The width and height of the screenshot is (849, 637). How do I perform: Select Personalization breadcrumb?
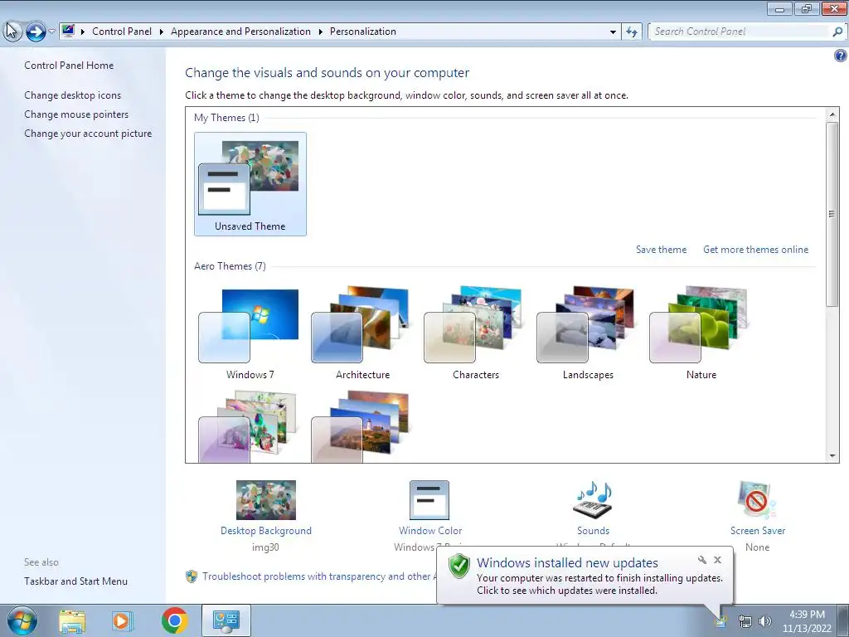pos(363,32)
